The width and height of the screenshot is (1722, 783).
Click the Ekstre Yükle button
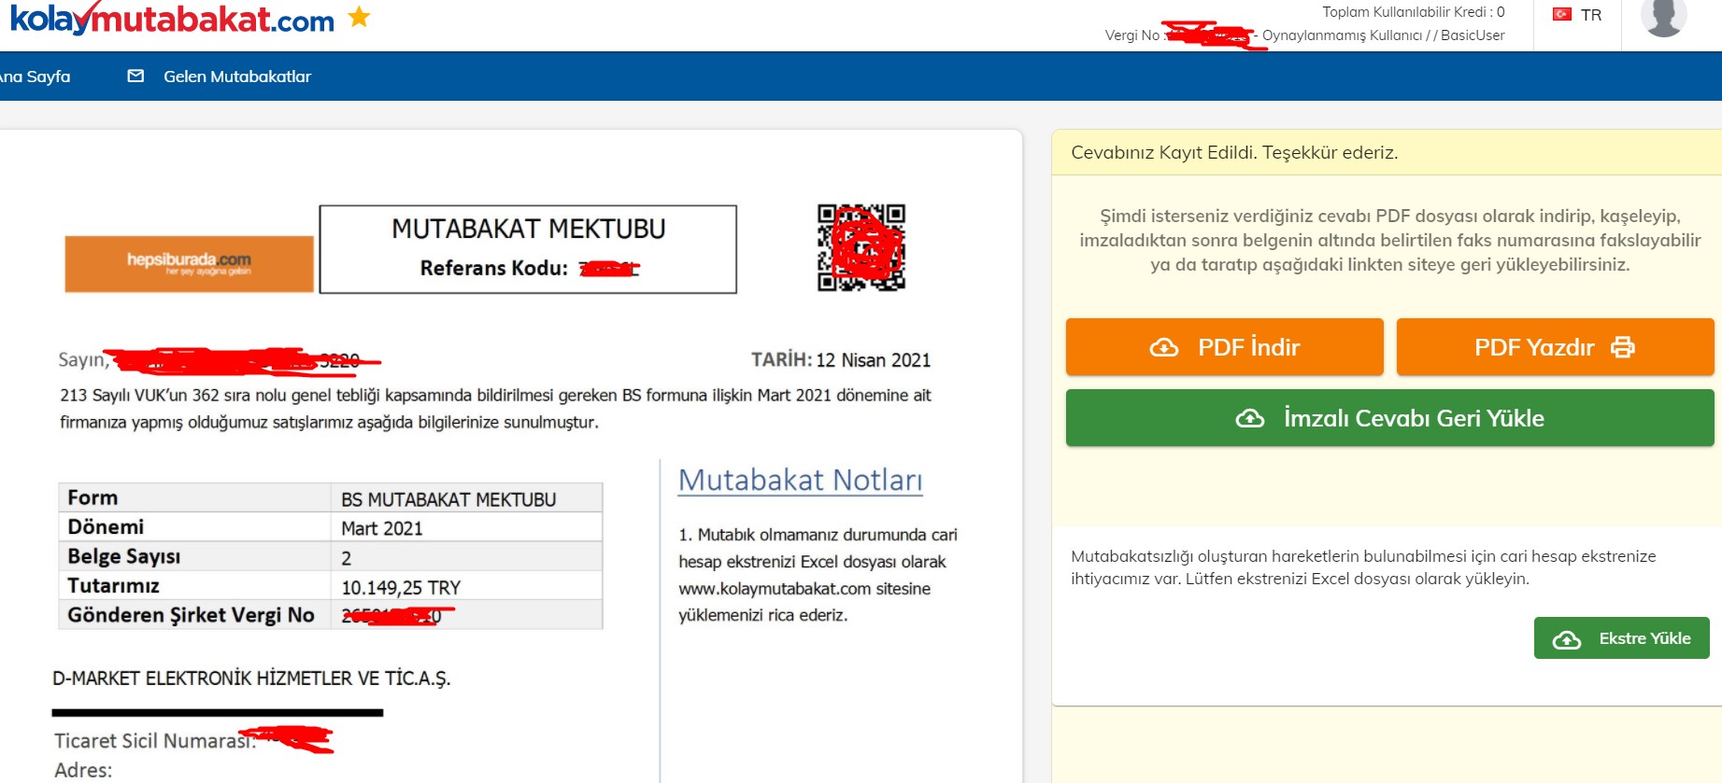click(1621, 638)
